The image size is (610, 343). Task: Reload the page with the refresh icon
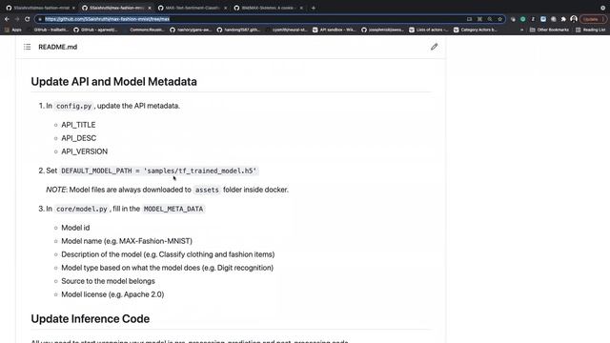point(28,19)
